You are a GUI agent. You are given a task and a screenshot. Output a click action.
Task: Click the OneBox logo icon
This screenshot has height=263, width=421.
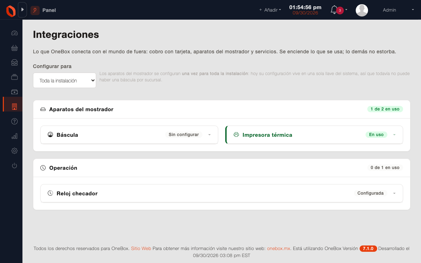(11, 11)
